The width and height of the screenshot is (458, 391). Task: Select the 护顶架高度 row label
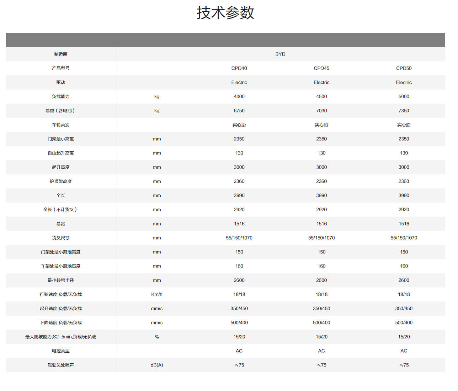pyautogui.click(x=61, y=181)
